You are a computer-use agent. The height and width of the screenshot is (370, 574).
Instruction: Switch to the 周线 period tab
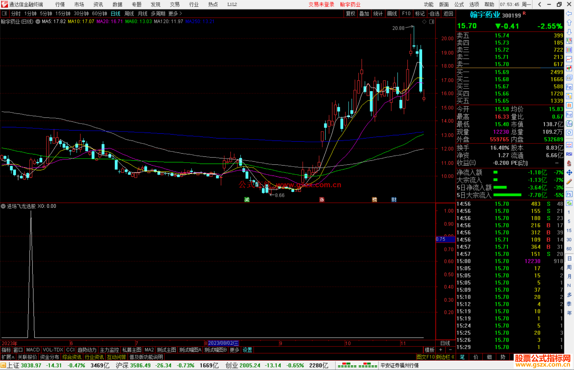click(129, 14)
